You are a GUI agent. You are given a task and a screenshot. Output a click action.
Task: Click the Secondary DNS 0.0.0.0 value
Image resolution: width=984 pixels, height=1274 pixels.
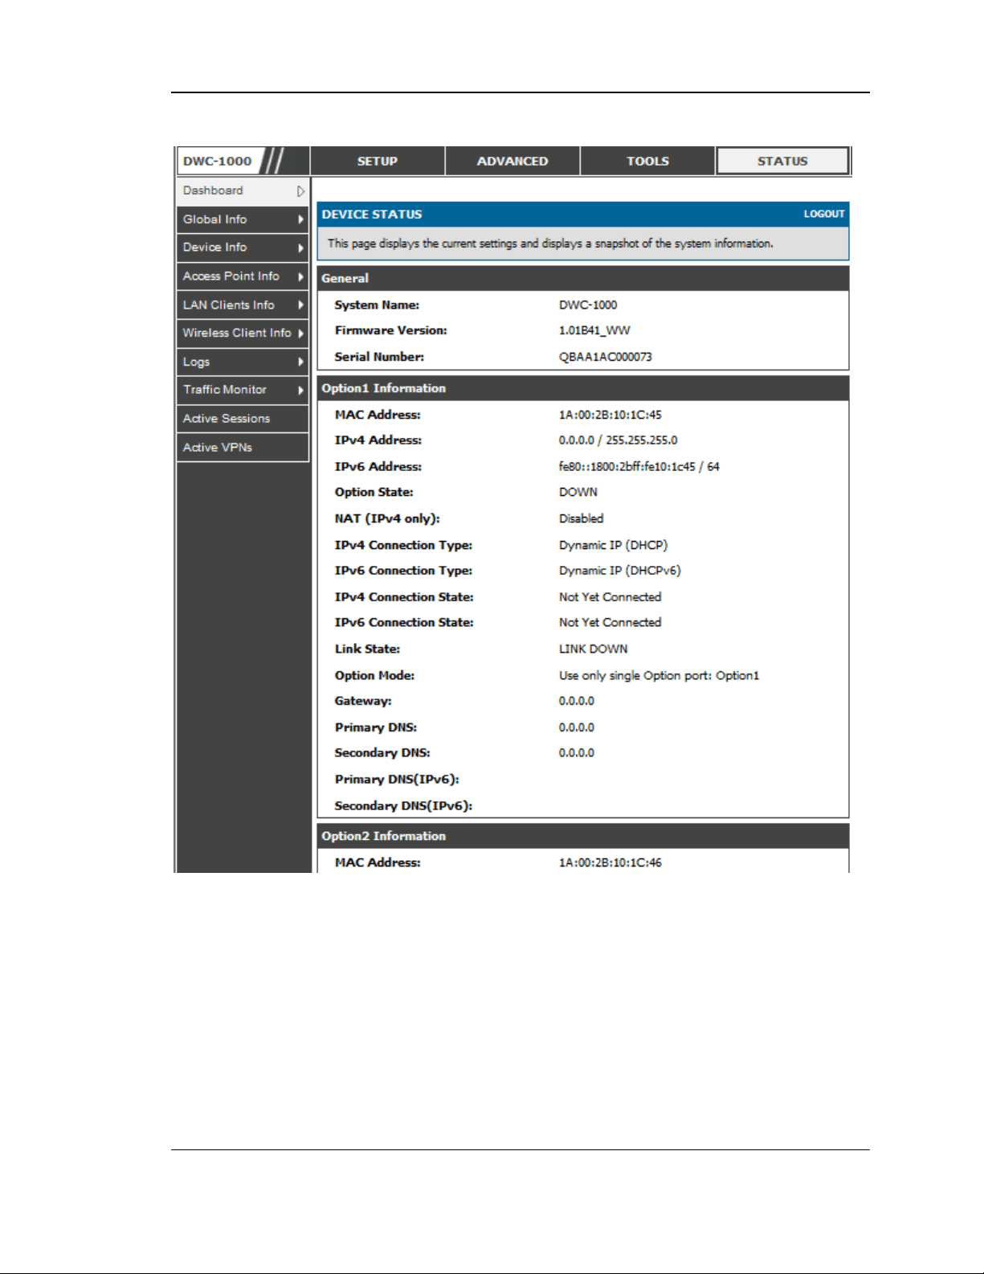(577, 753)
